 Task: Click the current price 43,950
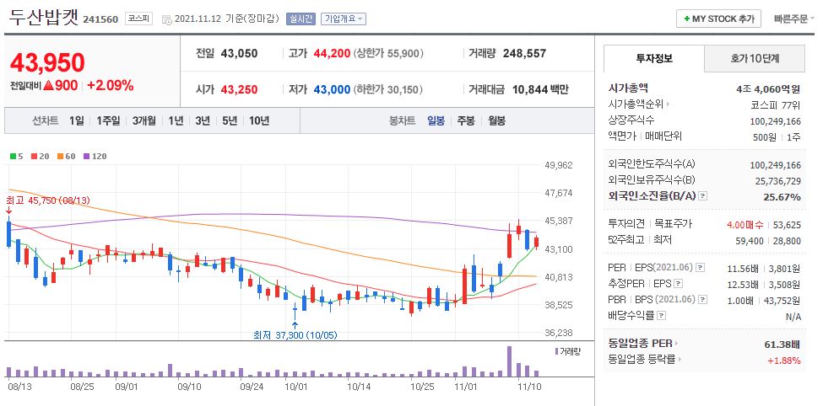[47, 63]
